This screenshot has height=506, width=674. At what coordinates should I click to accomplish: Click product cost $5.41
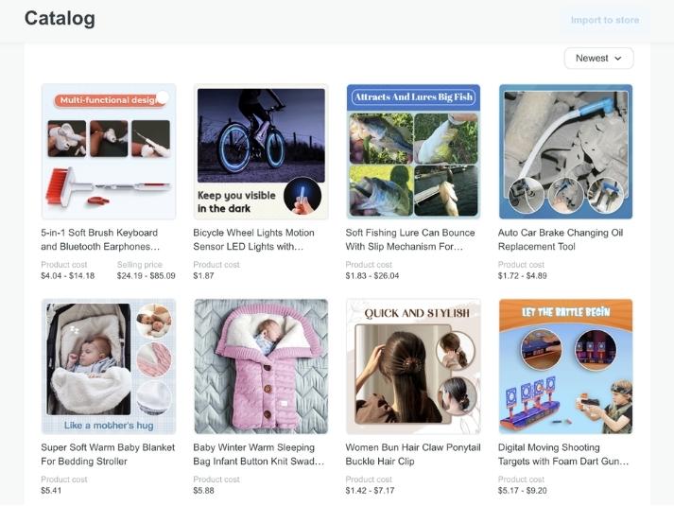pos(51,491)
